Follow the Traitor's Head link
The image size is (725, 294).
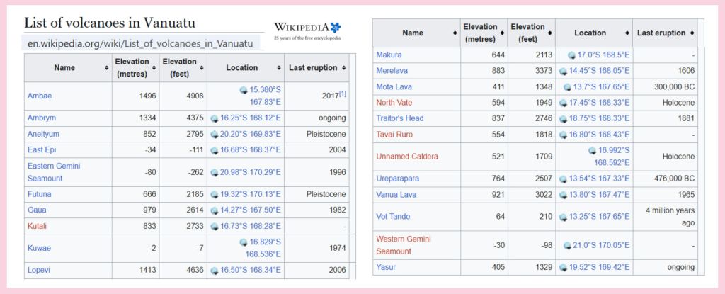click(400, 119)
